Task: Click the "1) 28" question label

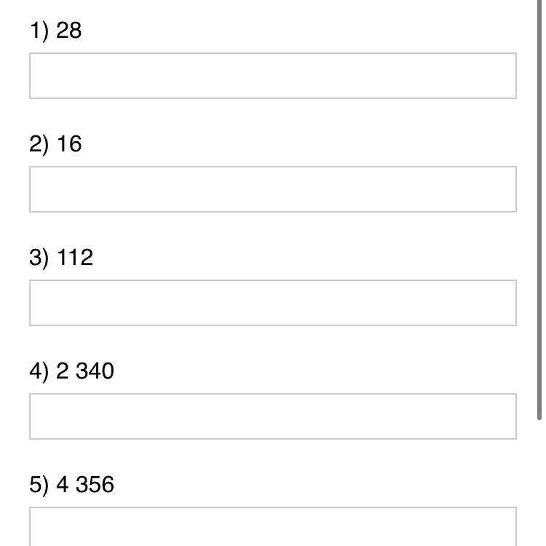Action: point(56,31)
